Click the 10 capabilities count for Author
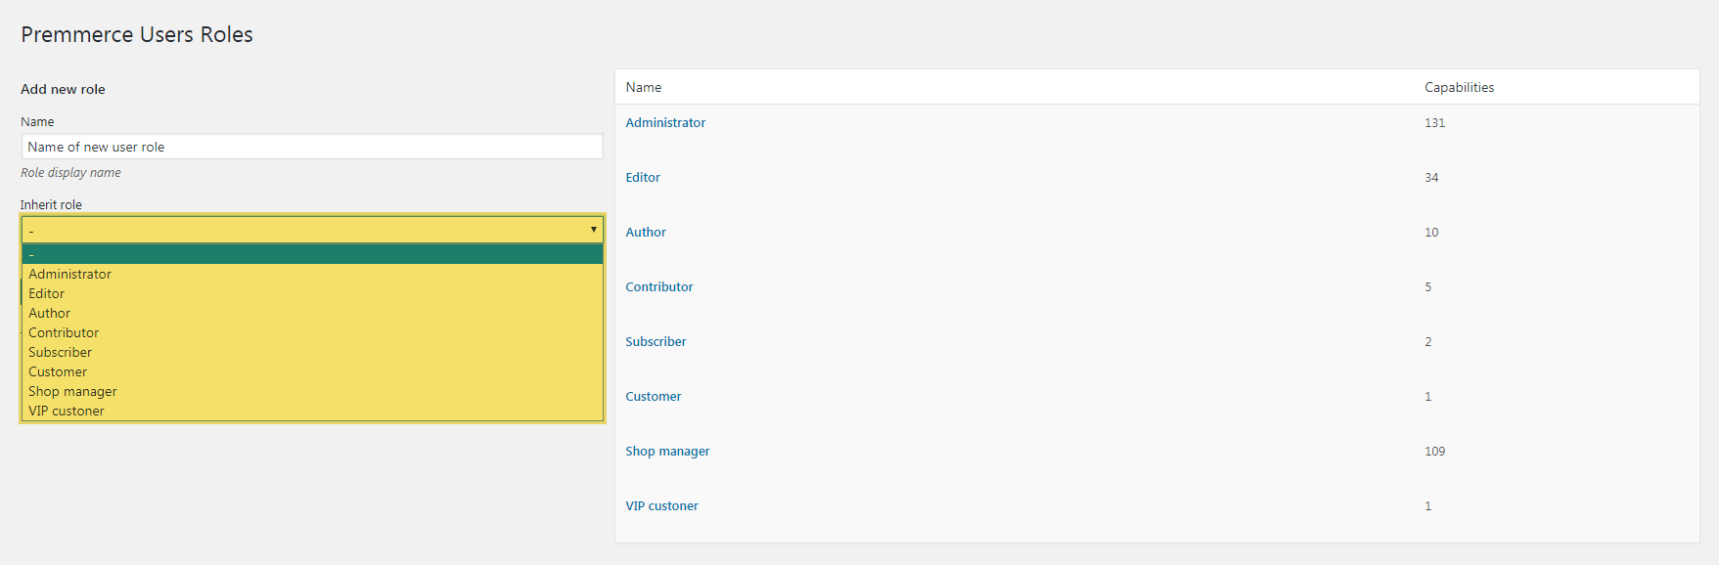The width and height of the screenshot is (1719, 565). 1431,232
